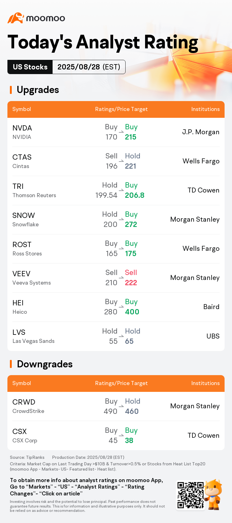Click the Symbol header in Upgrades table

[22, 109]
